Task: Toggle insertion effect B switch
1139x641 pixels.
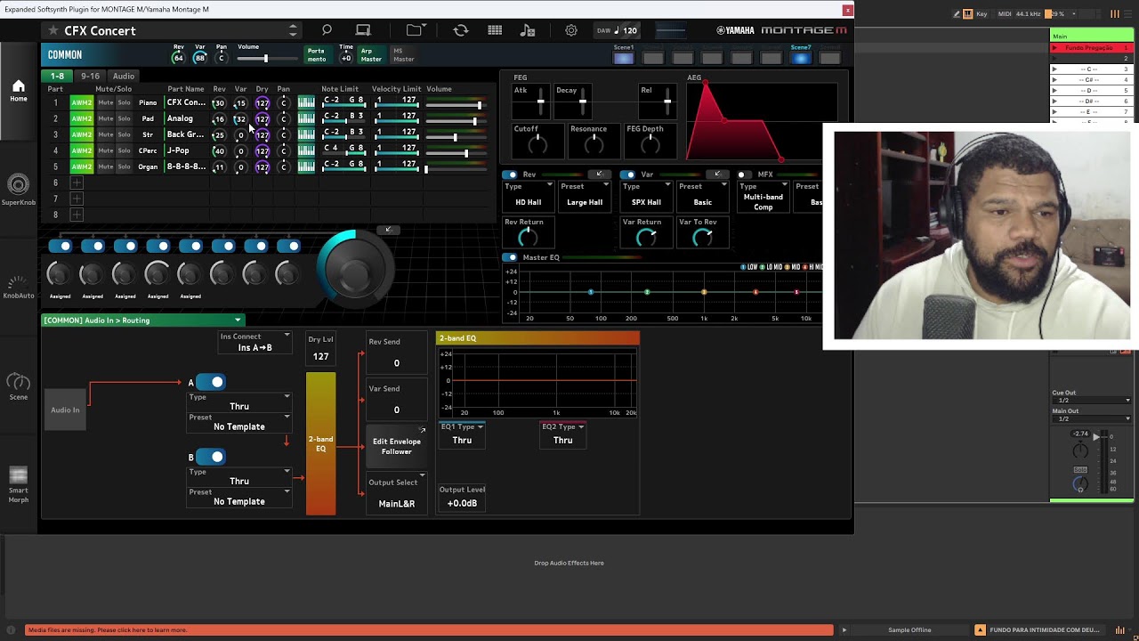Action: pos(211,457)
